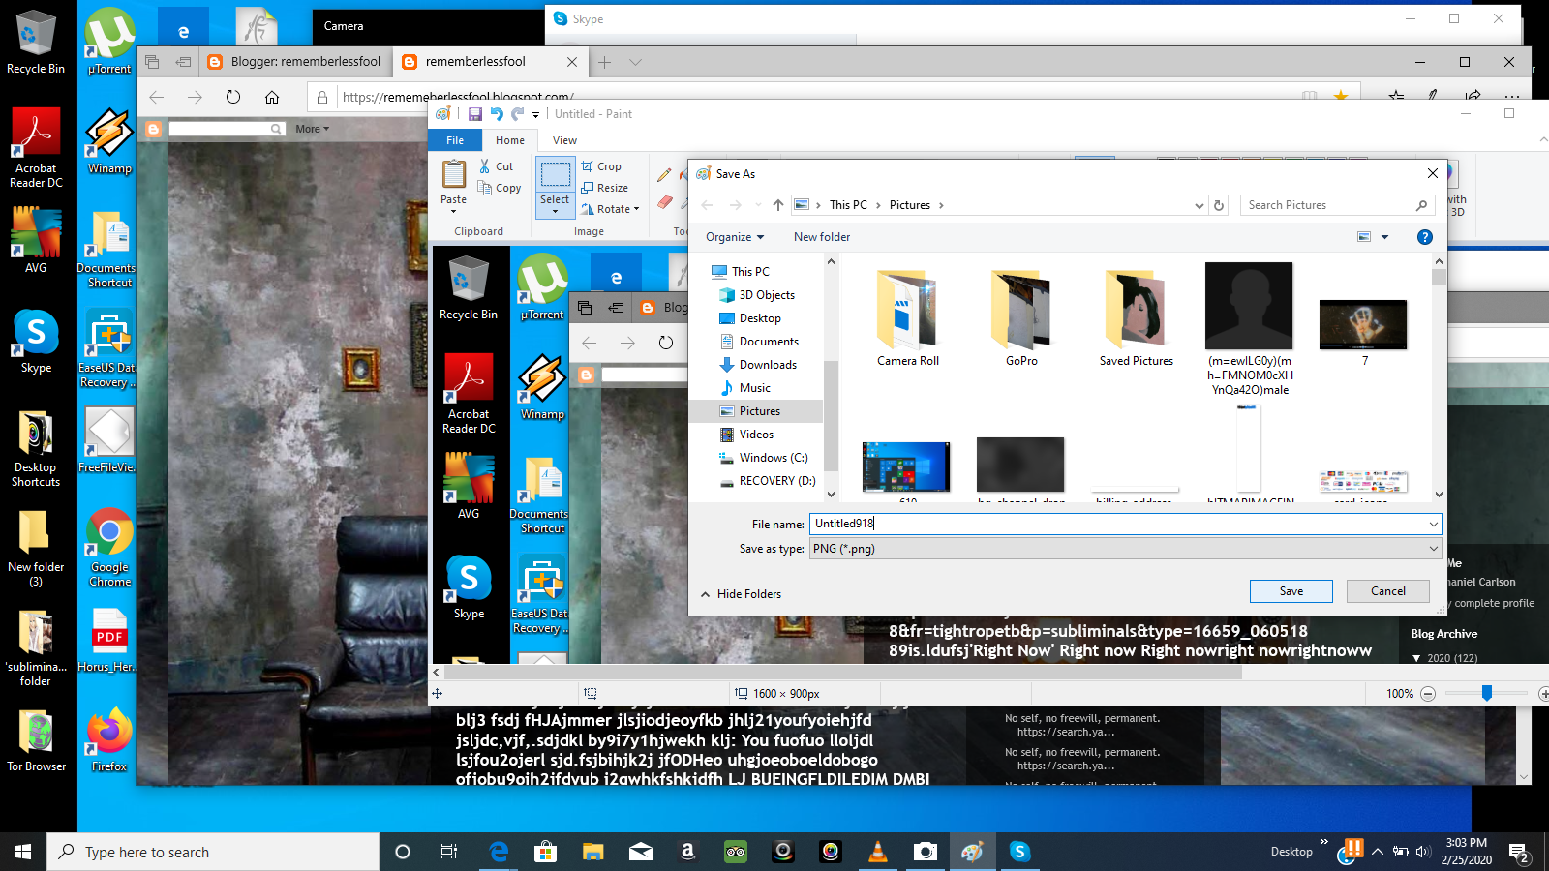Click the File name text field
This screenshot has width=1549, height=871.
pos(1125,524)
